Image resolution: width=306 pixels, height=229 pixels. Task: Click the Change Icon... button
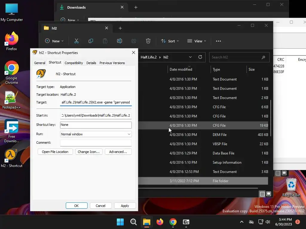click(x=88, y=152)
